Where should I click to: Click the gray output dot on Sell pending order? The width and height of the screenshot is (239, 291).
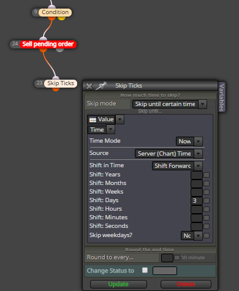click(59, 50)
